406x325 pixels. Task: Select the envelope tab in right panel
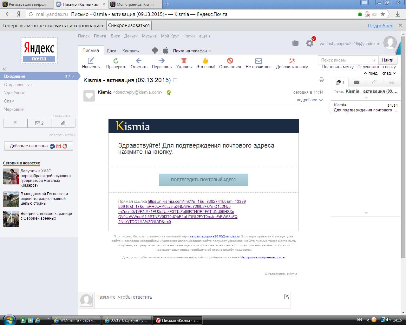[x=357, y=83]
